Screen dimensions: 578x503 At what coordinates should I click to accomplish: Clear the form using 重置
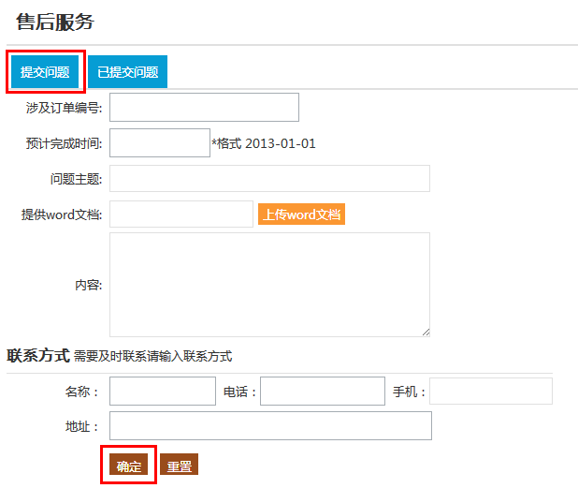pyautogui.click(x=179, y=466)
